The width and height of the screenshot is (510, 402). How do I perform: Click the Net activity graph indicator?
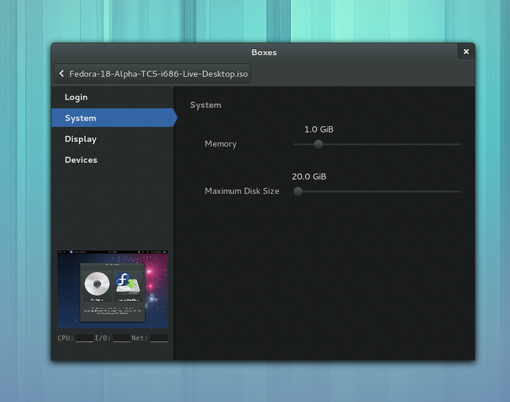click(158, 337)
